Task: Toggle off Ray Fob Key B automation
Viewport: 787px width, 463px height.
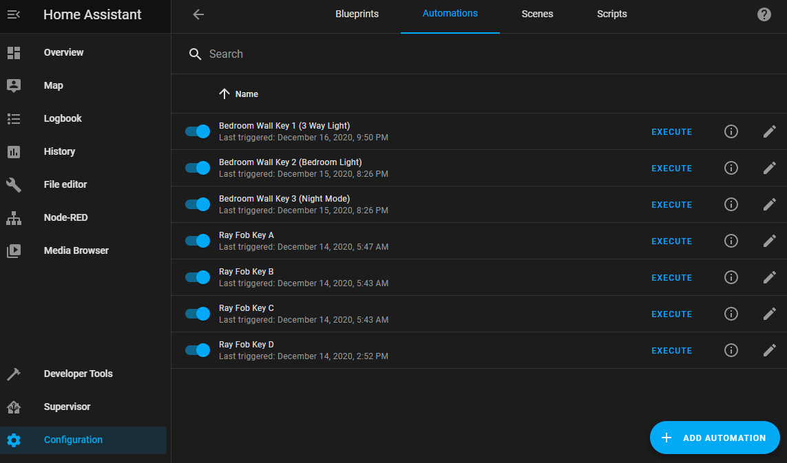Action: click(x=198, y=277)
